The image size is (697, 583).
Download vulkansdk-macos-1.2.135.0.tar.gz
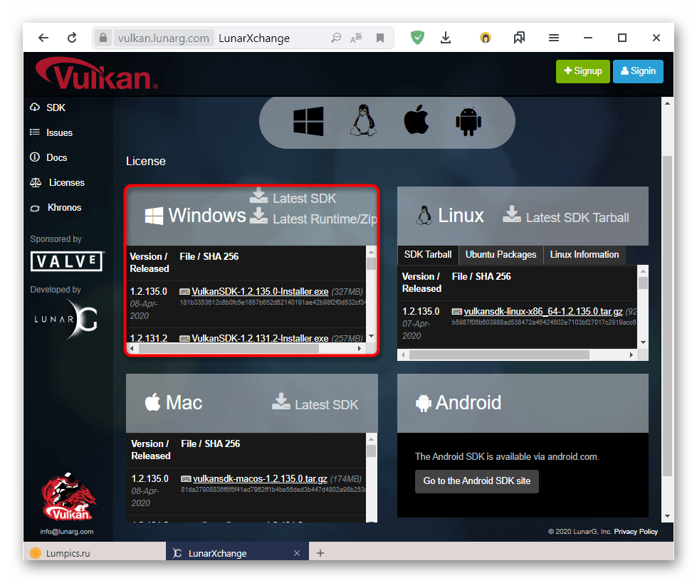click(x=260, y=478)
